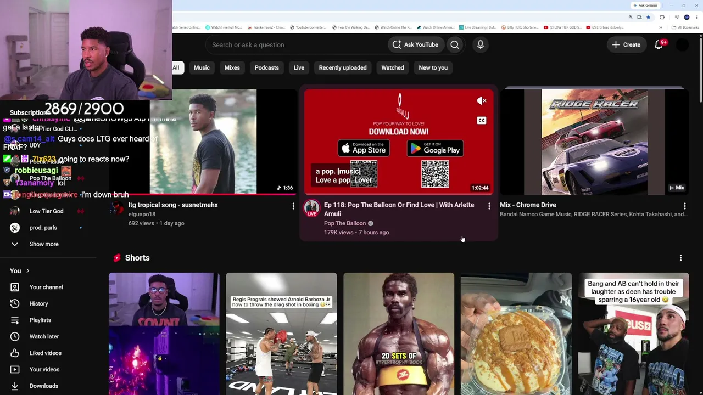Open the Mix - Chrome Drive title
The width and height of the screenshot is (703, 395).
[x=528, y=205]
